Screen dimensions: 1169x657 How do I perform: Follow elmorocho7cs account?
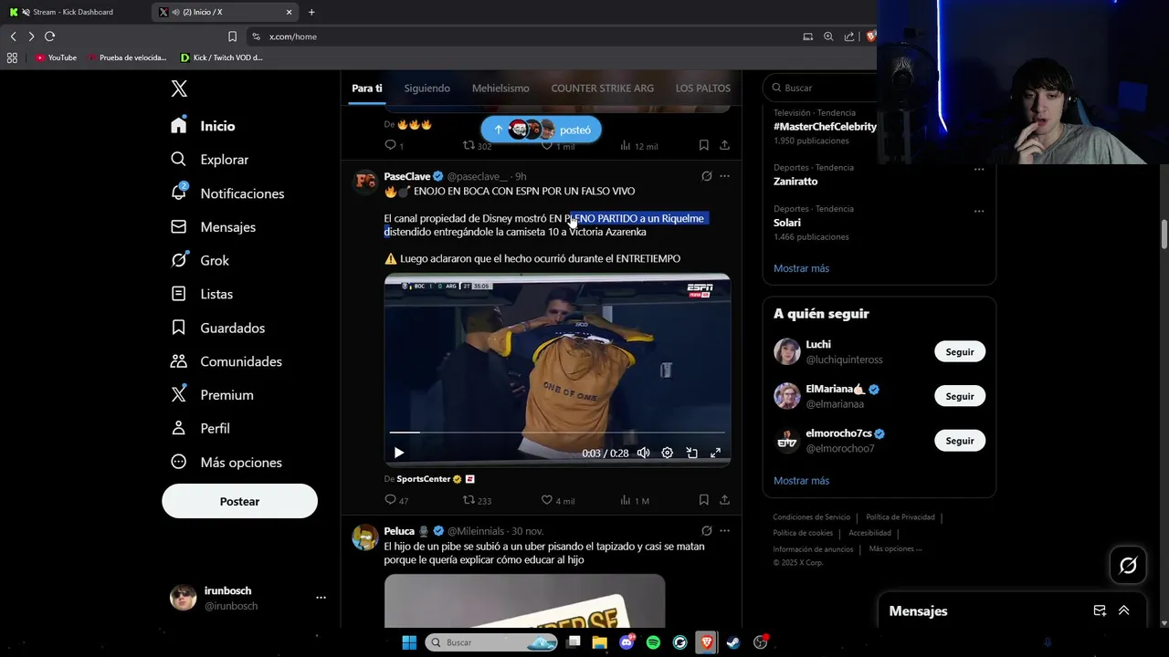point(960,441)
